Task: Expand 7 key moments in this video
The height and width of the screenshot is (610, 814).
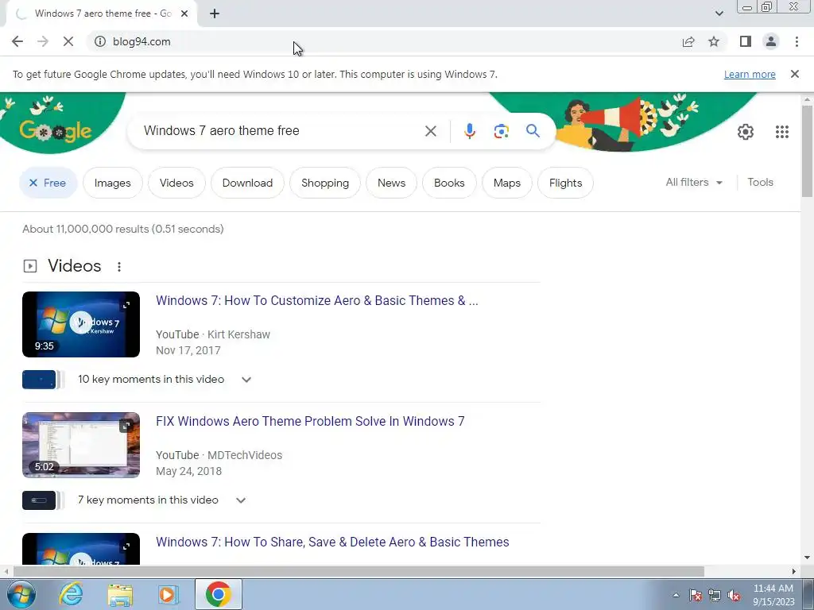Action: (240, 500)
